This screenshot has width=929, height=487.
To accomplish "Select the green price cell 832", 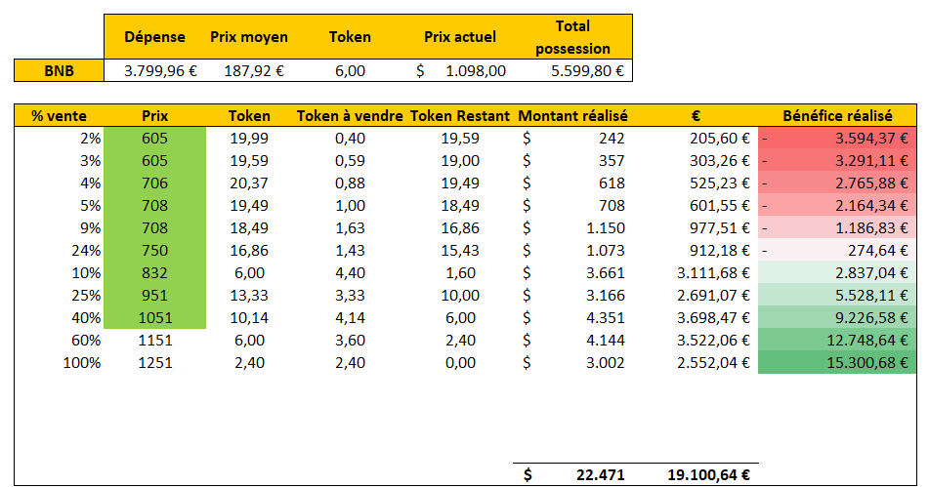I will click(154, 272).
